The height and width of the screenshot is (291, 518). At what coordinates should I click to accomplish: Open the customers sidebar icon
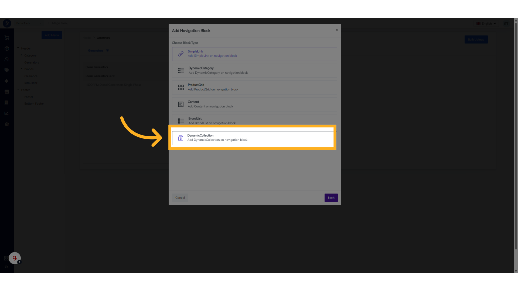click(7, 59)
